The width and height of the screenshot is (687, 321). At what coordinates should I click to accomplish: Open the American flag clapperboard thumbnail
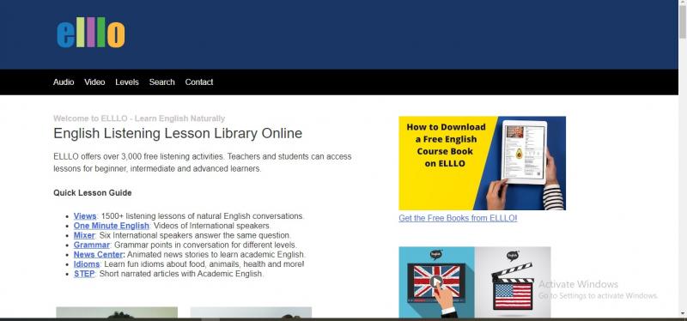point(513,282)
